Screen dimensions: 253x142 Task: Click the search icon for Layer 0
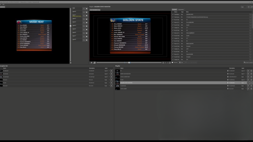tap(83, 12)
